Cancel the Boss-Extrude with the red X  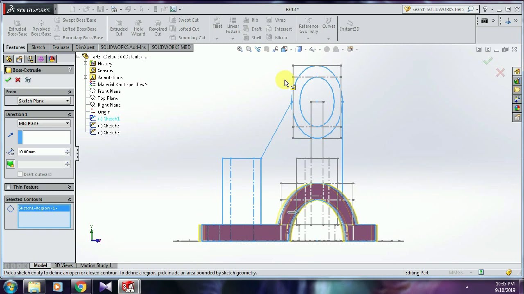point(18,80)
